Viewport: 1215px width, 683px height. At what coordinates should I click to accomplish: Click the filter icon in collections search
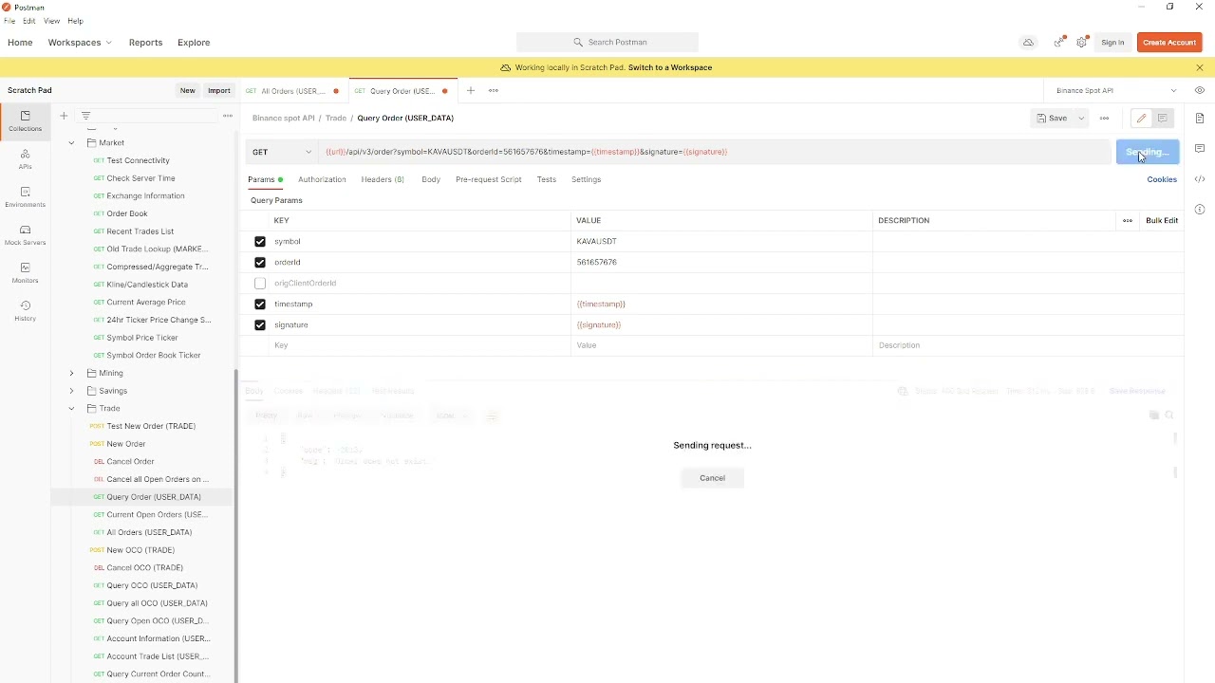click(85, 116)
